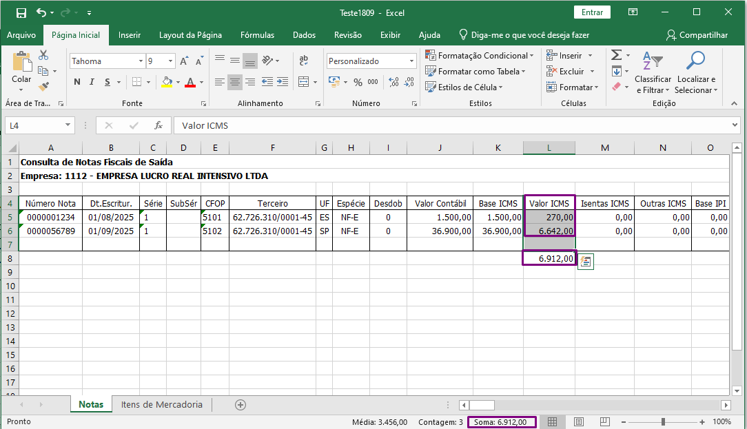Toggle bold formatting (N)

76,83
